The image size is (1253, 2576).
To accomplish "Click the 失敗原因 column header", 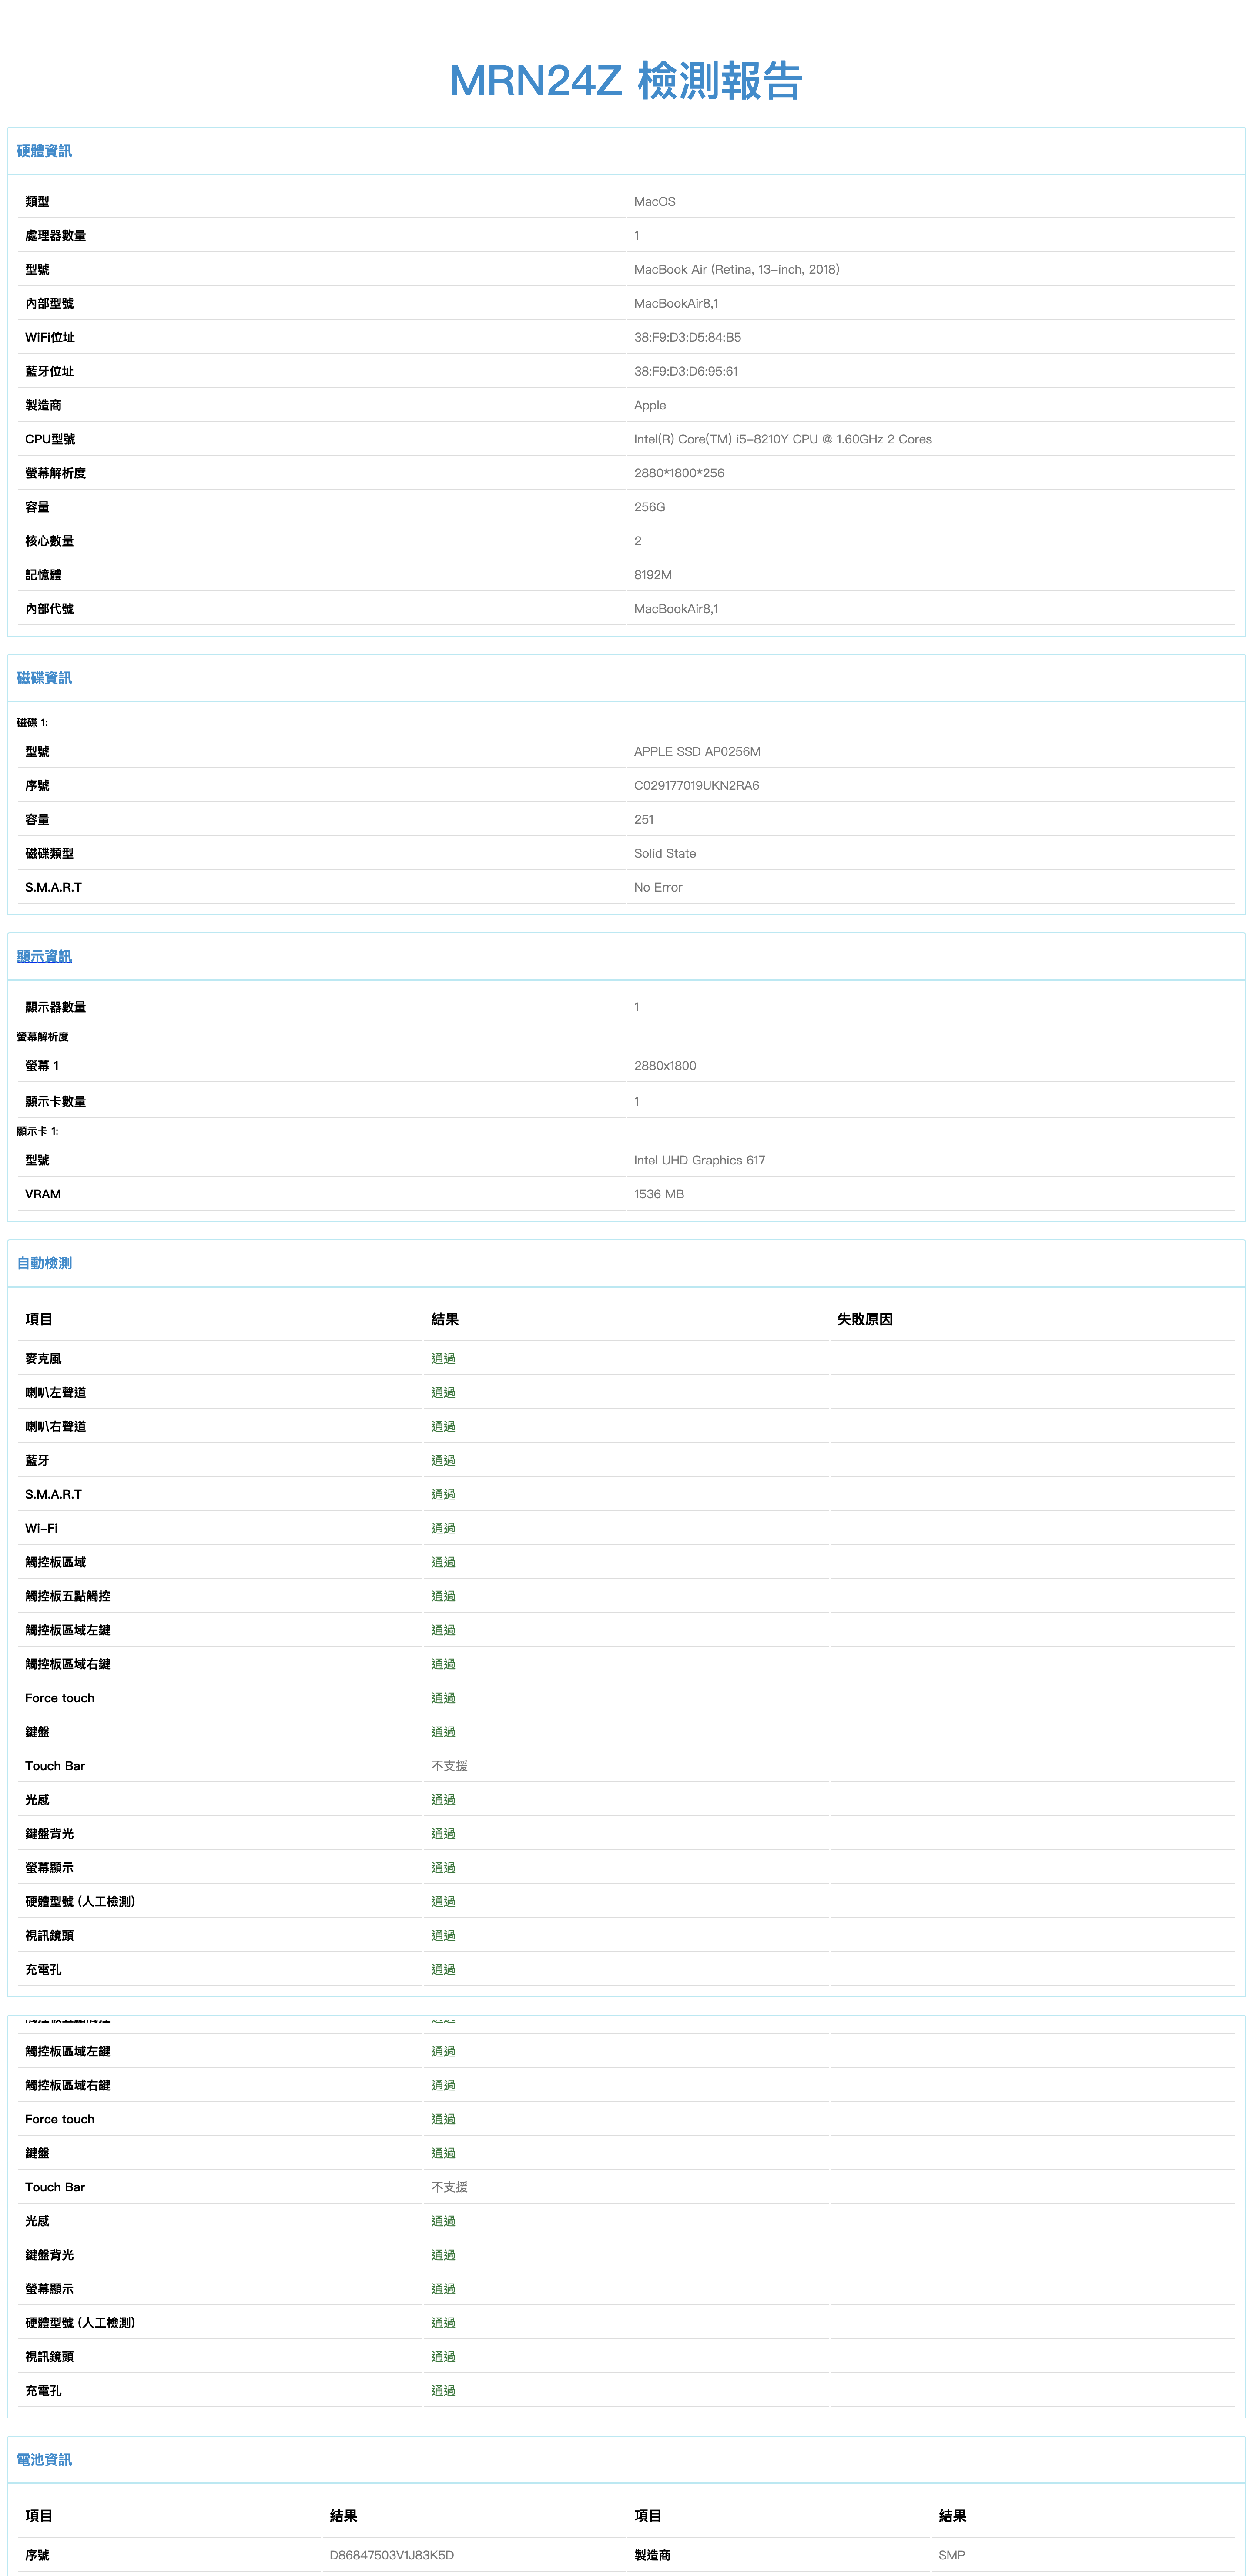I will pos(865,1320).
